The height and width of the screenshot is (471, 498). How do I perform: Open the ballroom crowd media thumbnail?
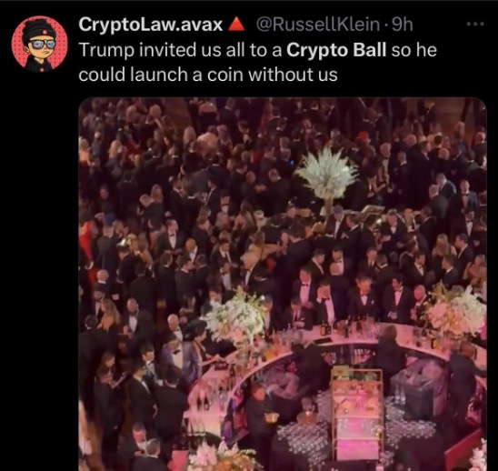coord(283,284)
